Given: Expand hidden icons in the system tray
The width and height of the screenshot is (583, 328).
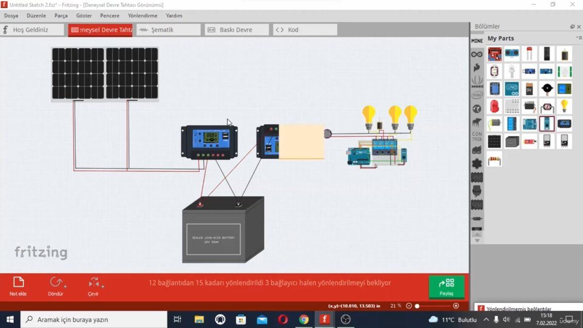Looking at the screenshot, I should (486, 320).
